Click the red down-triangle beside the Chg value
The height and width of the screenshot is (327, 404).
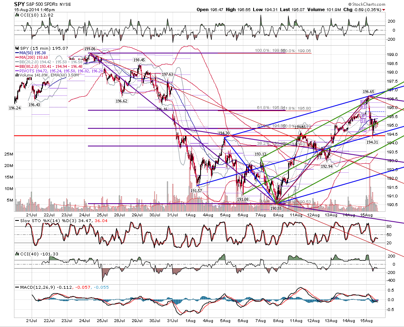383,10
